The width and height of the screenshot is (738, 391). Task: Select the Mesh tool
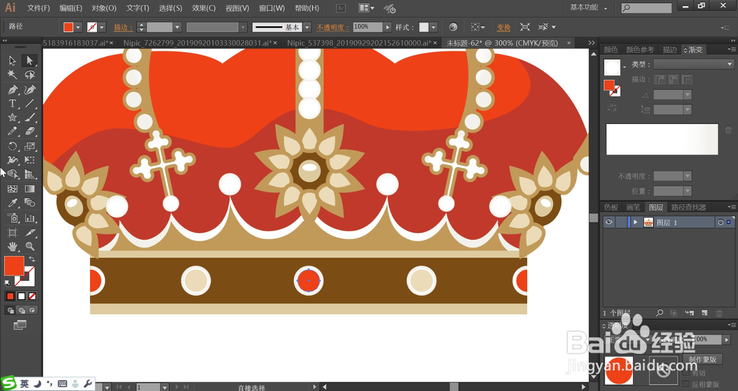(12, 189)
